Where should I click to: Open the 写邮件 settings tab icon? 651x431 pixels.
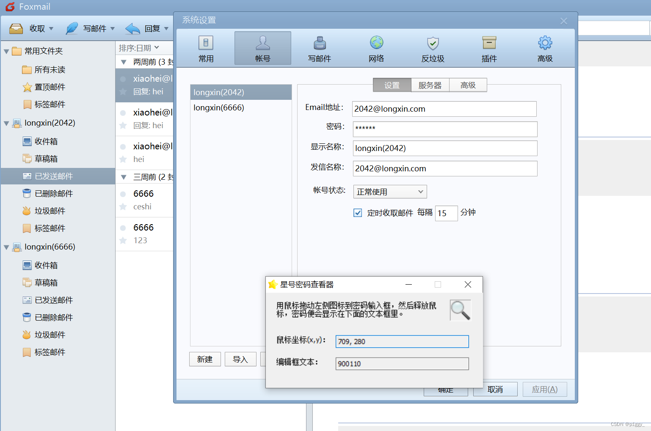tap(320, 43)
